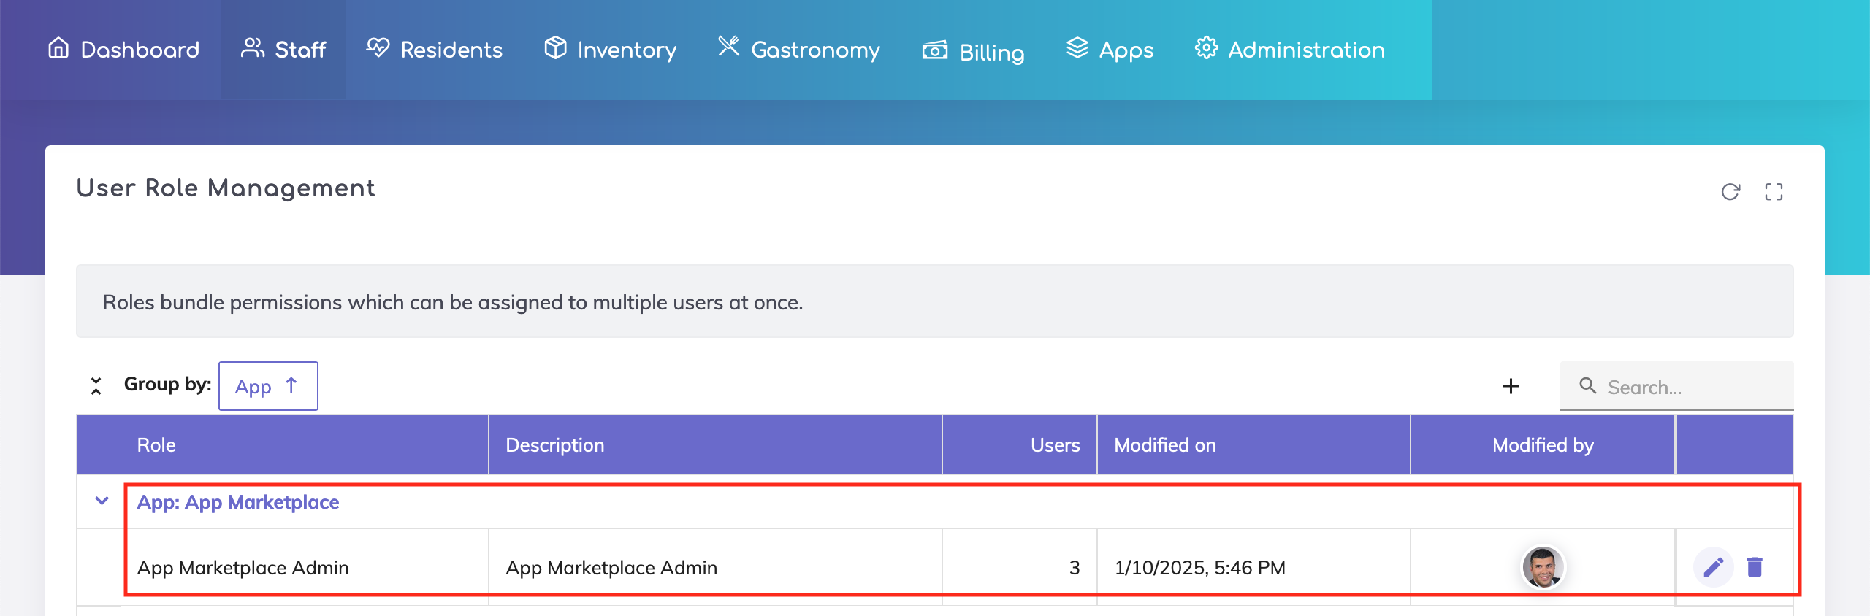Open the Administration menu
This screenshot has width=1870, height=616.
pos(1290,50)
